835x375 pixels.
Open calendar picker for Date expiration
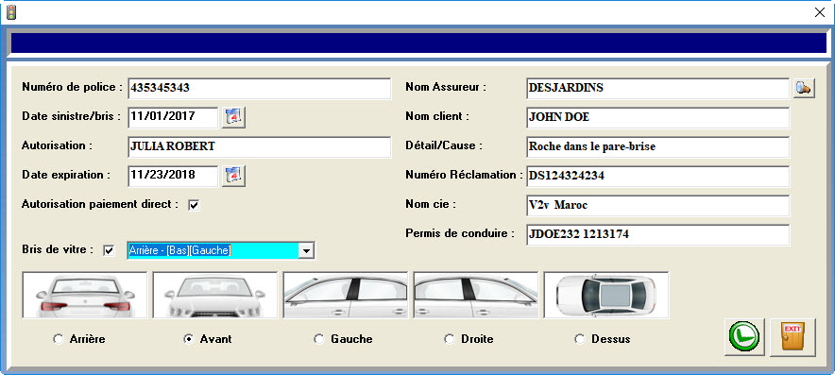pyautogui.click(x=233, y=176)
